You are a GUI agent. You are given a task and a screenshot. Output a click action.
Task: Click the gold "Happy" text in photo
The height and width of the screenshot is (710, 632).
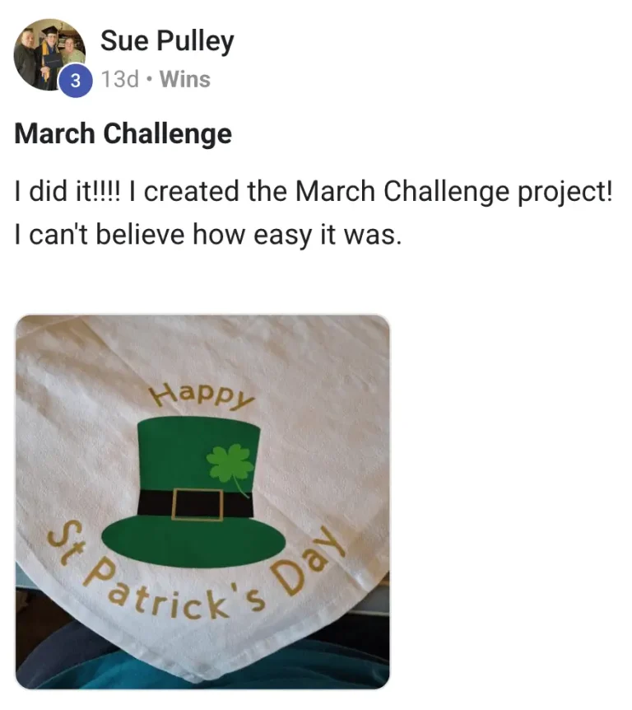(x=202, y=395)
